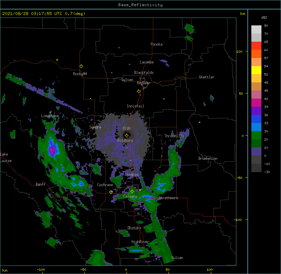281x274 pixels.
Task: Click the yellow diamond marker near RockyMH
Action: tap(81, 66)
